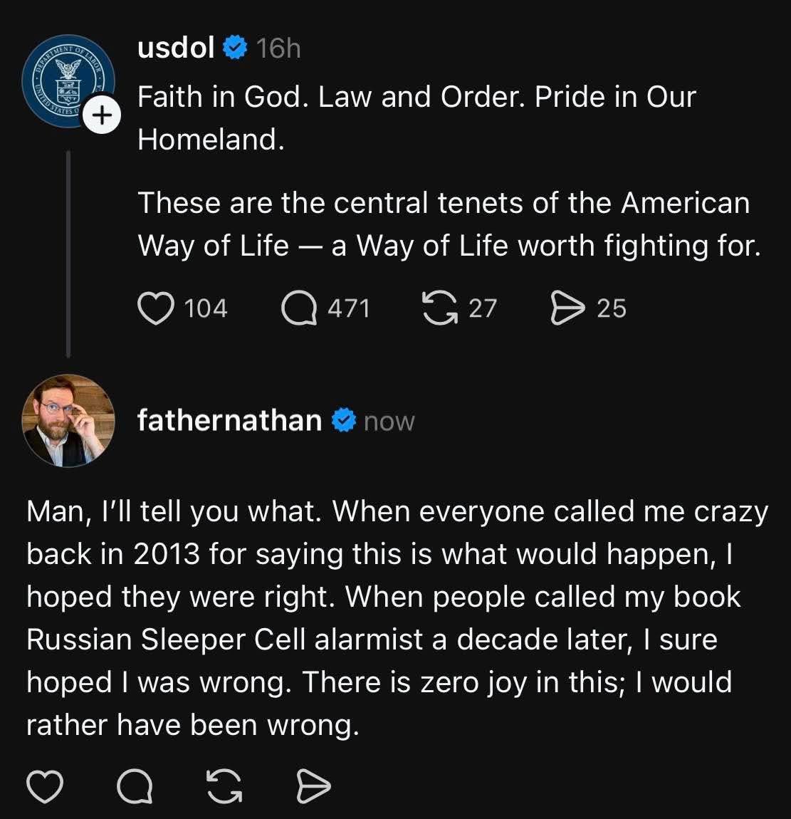The image size is (791, 819).
Task: Like the fathernathan reply
Action: 45,786
